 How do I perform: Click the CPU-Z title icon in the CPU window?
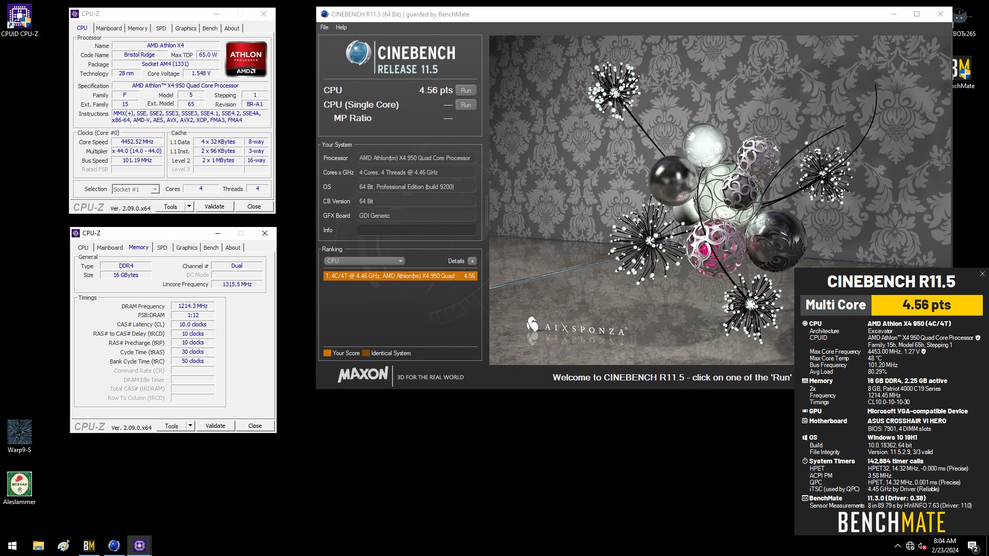75,14
